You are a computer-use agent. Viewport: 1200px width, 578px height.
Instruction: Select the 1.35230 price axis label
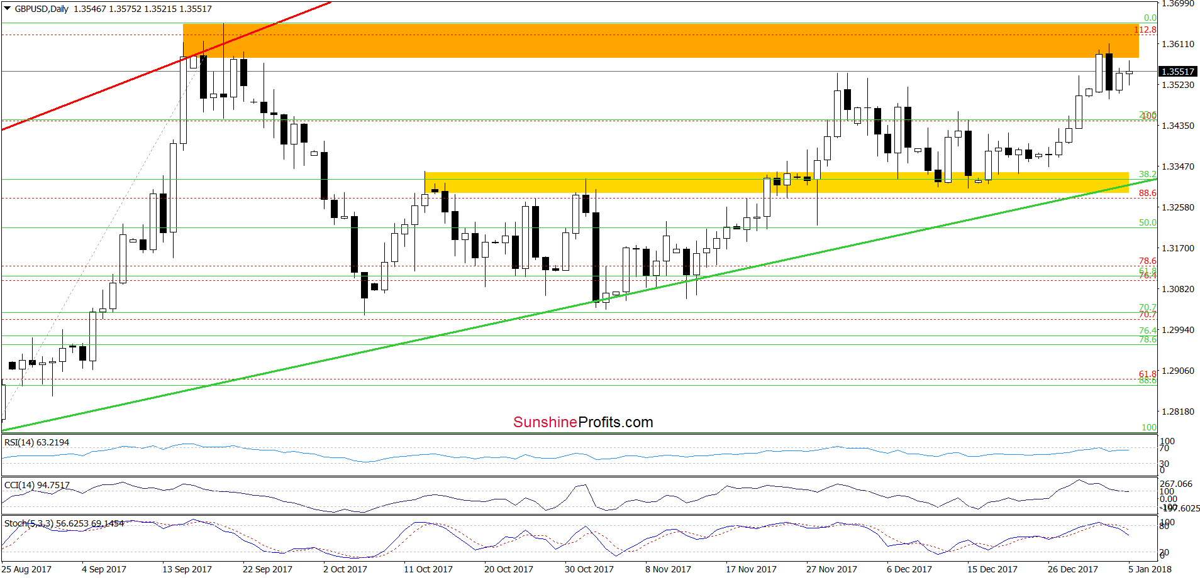[1178, 85]
